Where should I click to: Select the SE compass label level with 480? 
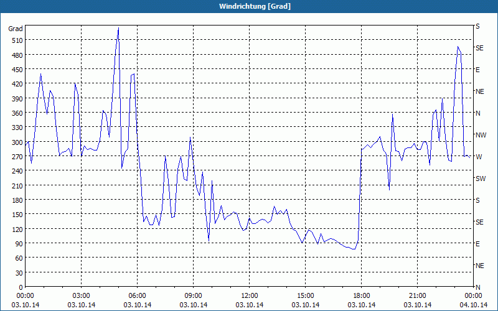coord(479,49)
